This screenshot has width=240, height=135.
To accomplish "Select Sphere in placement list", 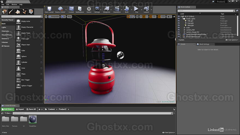I will coord(29,56).
